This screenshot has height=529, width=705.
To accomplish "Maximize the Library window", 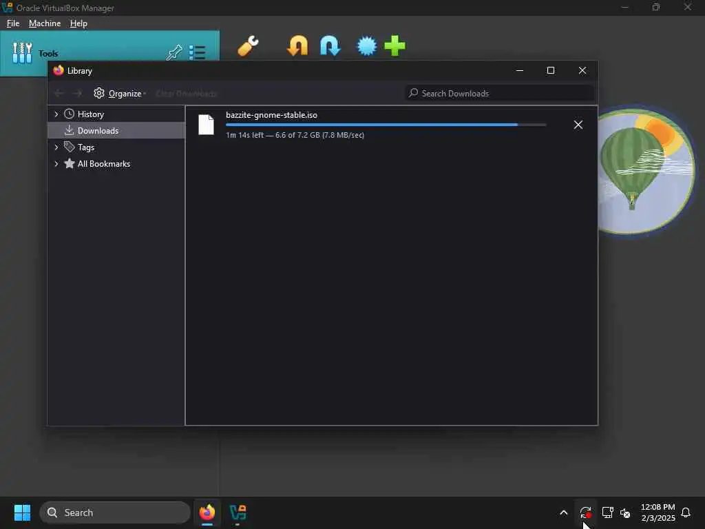I will pos(551,71).
